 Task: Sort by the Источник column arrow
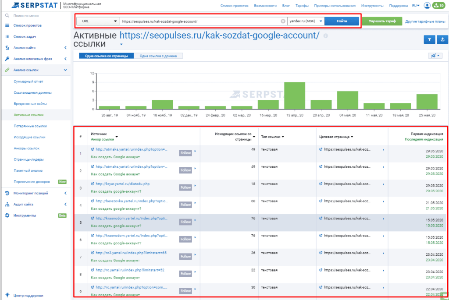coord(117,137)
